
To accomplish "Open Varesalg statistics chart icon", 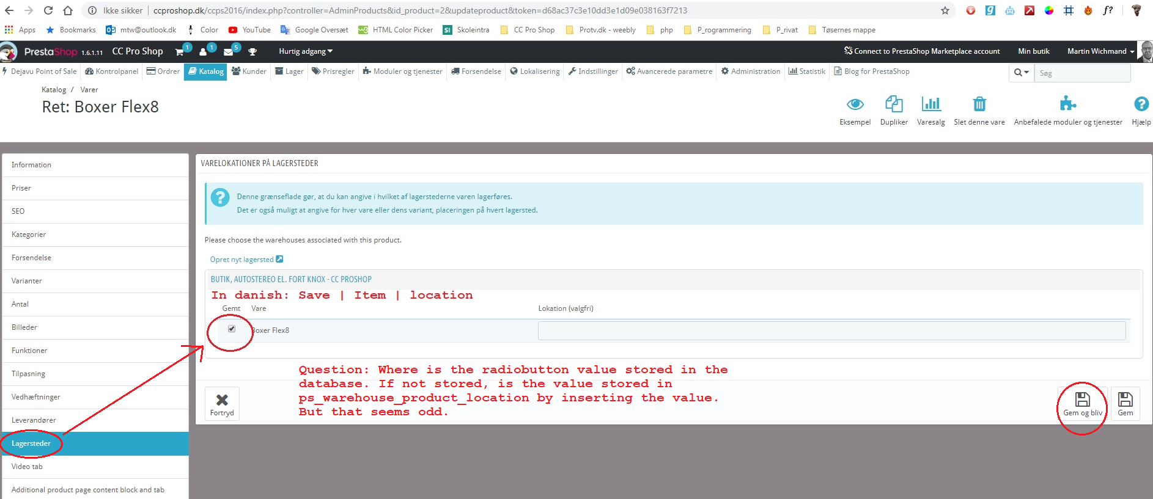I will tap(931, 104).
